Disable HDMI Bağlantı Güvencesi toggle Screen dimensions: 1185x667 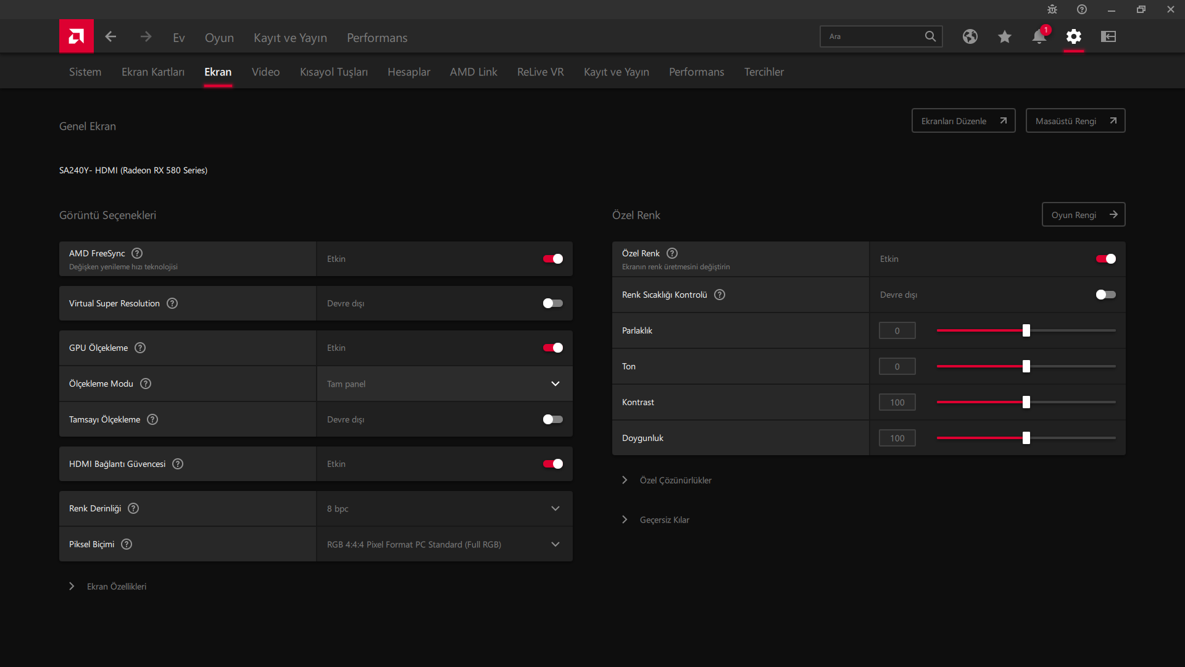click(x=552, y=464)
